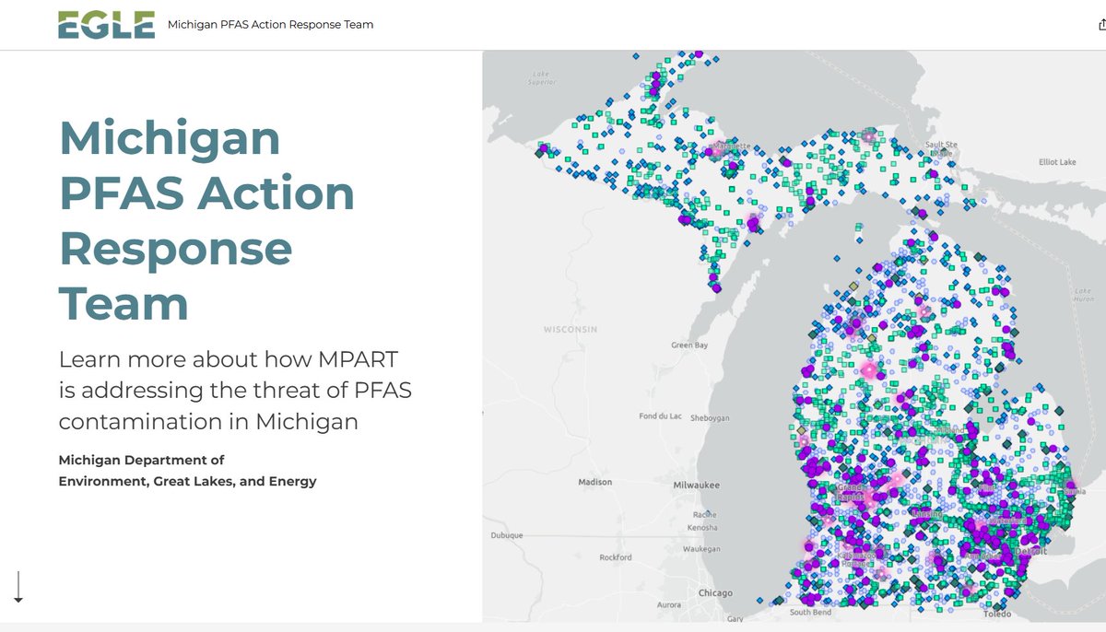Click the Dubuque city label
Screen dimensions: 1106x632
tap(506, 535)
